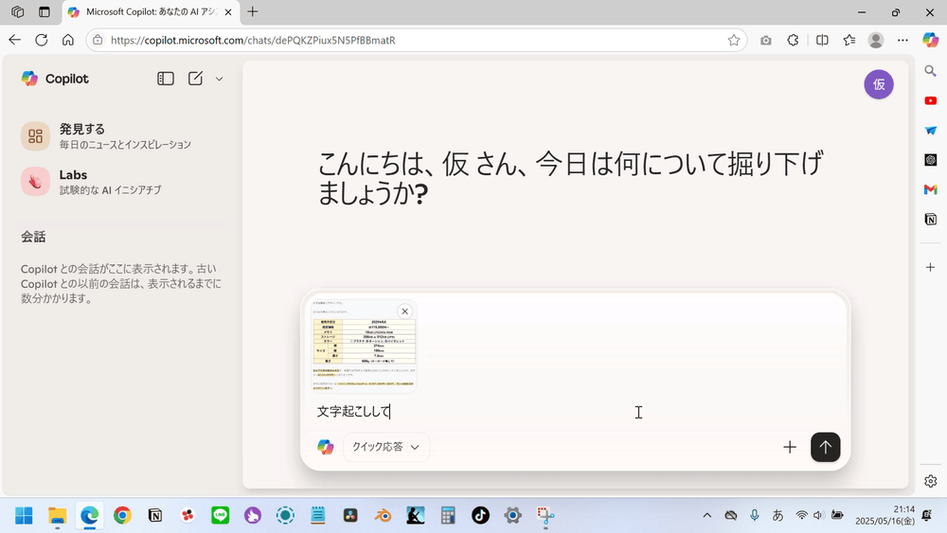Toggle the Copilot sidebar panel icon

click(x=166, y=79)
